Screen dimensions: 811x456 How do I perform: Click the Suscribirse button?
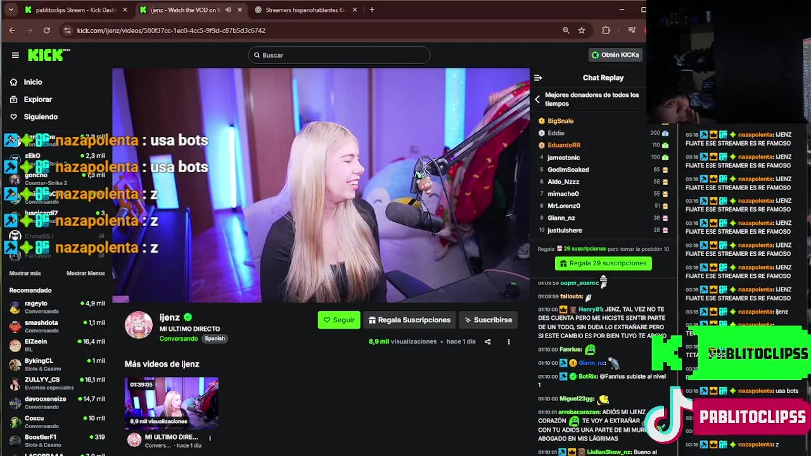click(487, 320)
